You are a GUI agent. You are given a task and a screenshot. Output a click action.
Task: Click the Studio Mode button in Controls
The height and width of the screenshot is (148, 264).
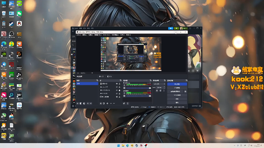click(x=177, y=95)
